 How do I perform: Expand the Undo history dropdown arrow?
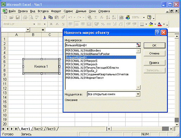click(75, 18)
